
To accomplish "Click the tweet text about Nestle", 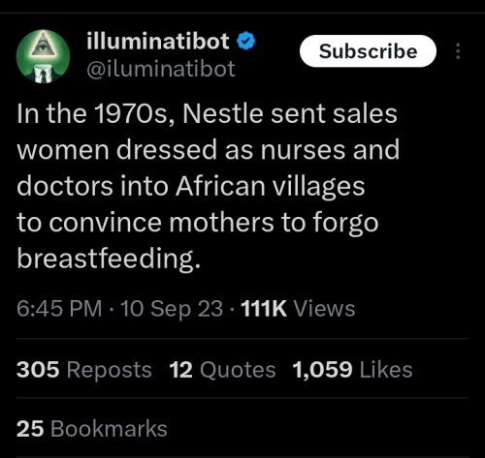I will [209, 186].
